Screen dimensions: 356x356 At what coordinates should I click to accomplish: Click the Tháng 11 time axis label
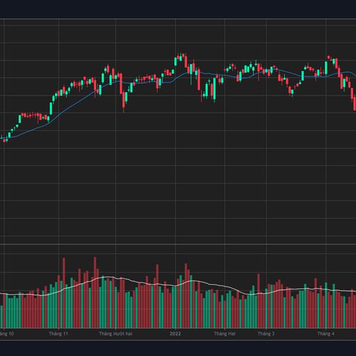[58, 334]
